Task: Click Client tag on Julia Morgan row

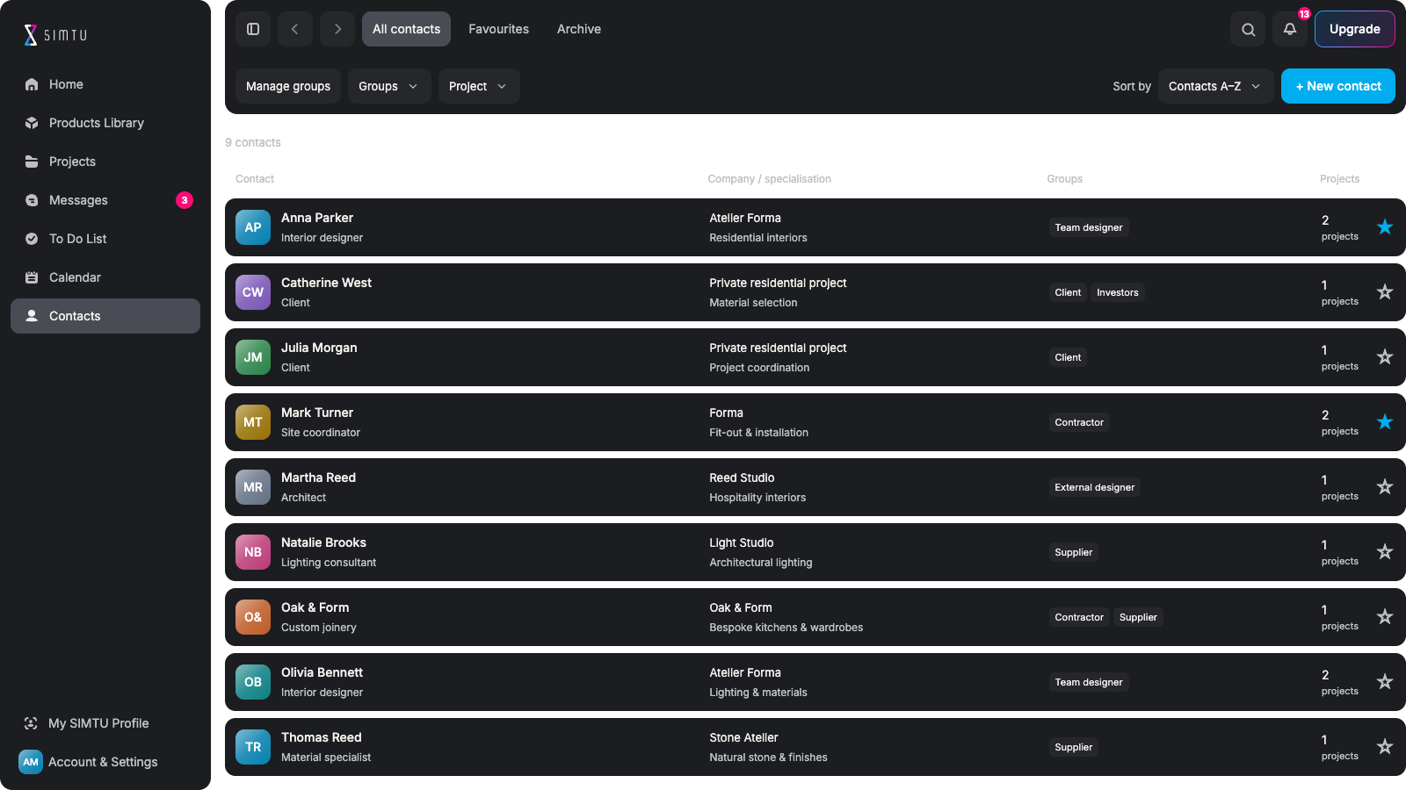Action: (x=1068, y=357)
